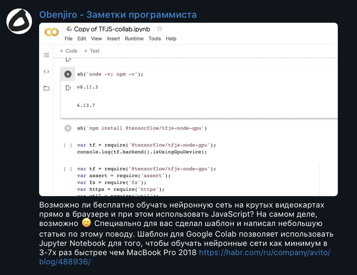Click the run brackets of require('assert') cell
This screenshot has height=275, width=357.
[x=68, y=169]
